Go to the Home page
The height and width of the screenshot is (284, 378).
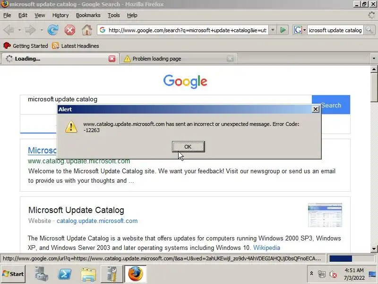87,30
